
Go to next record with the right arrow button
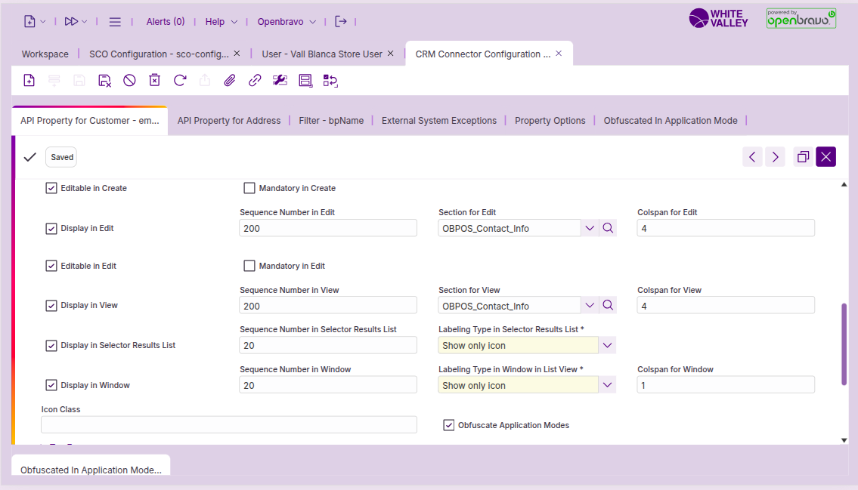coord(775,157)
